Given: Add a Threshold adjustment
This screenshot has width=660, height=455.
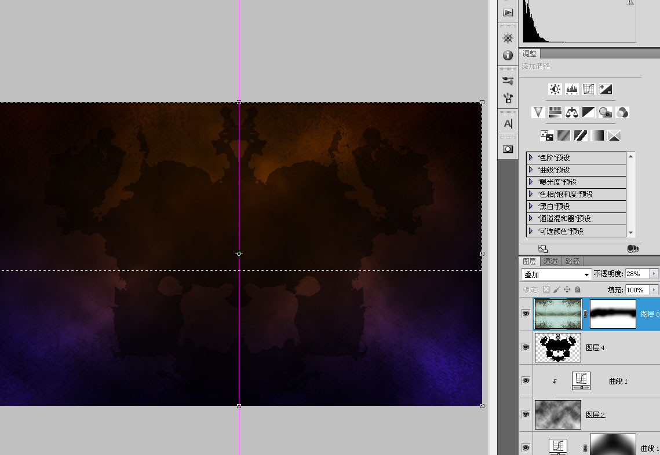Looking at the screenshot, I should [581, 135].
